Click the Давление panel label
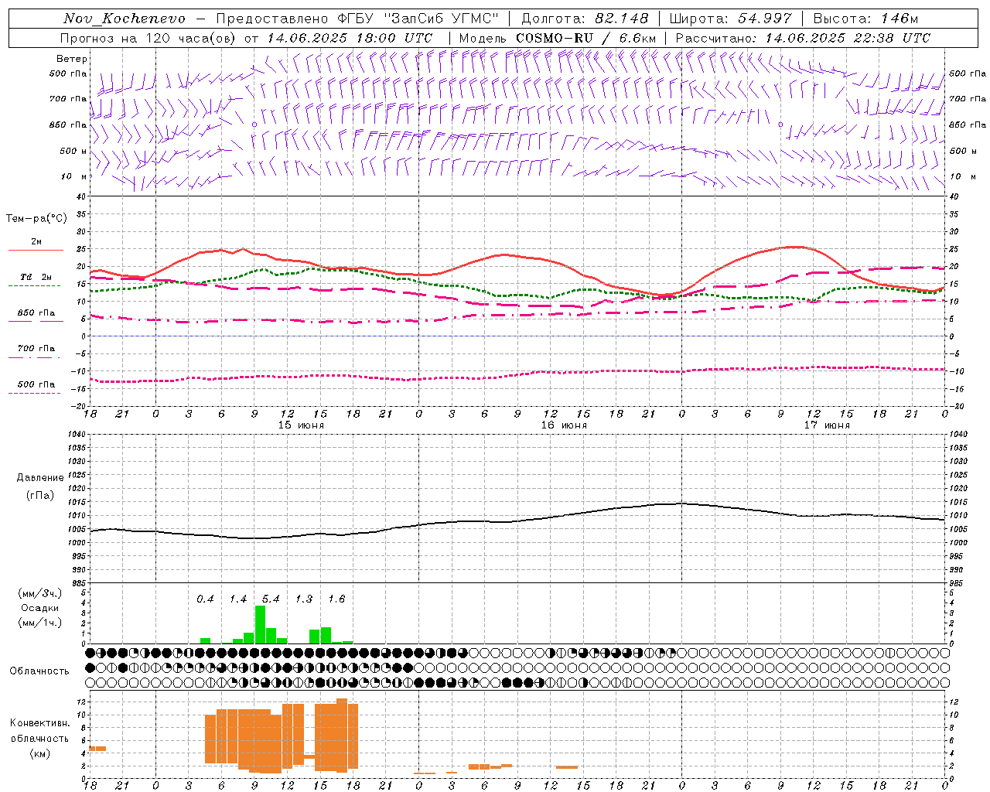 coord(40,478)
